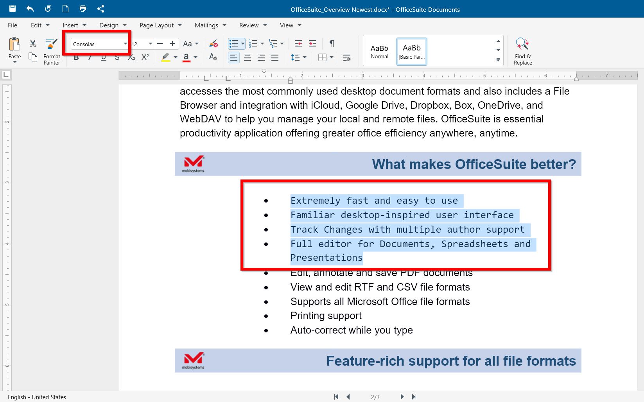Open the change case Aa dropdown
Image resolution: width=644 pixels, height=402 pixels.
[191, 43]
